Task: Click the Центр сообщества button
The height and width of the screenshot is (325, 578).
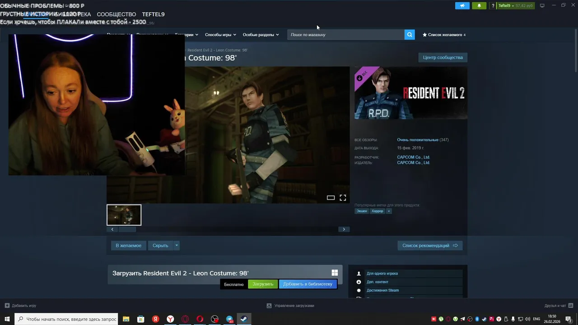Action: click(443, 57)
